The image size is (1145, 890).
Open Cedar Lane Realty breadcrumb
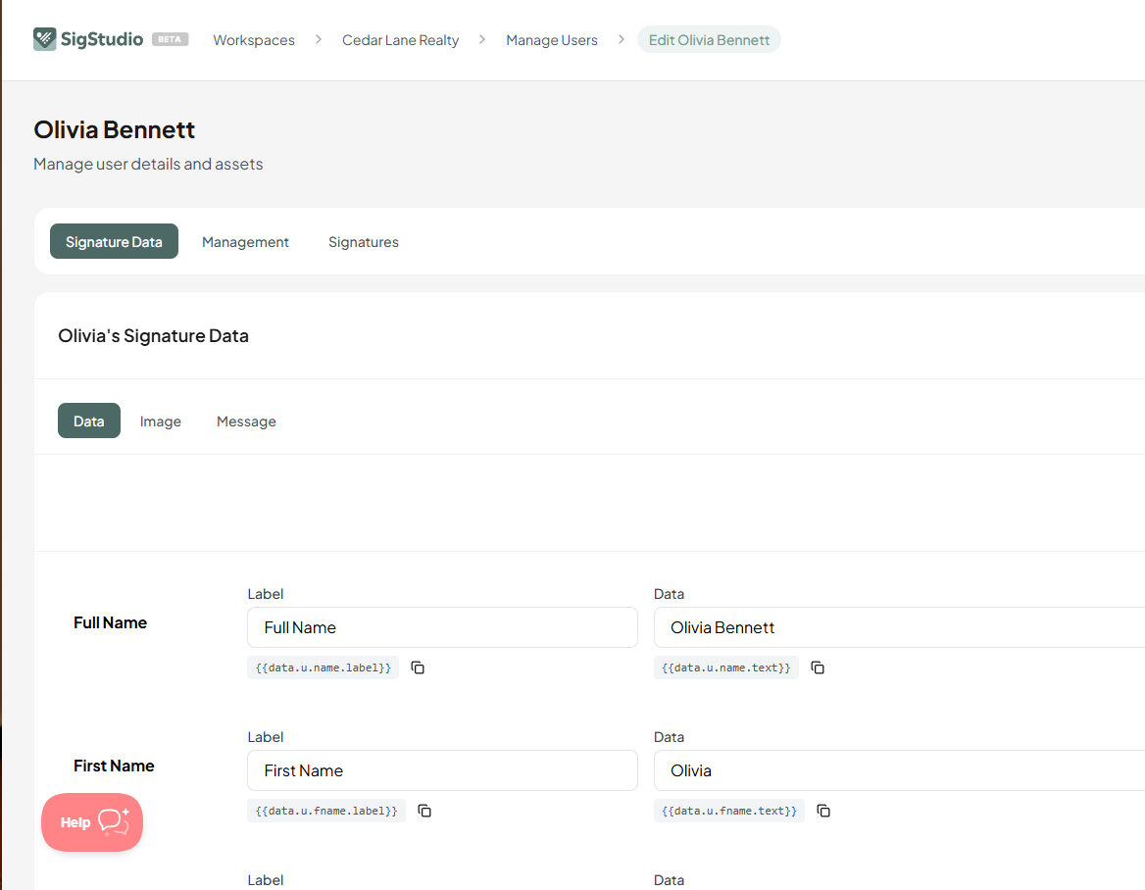click(400, 40)
